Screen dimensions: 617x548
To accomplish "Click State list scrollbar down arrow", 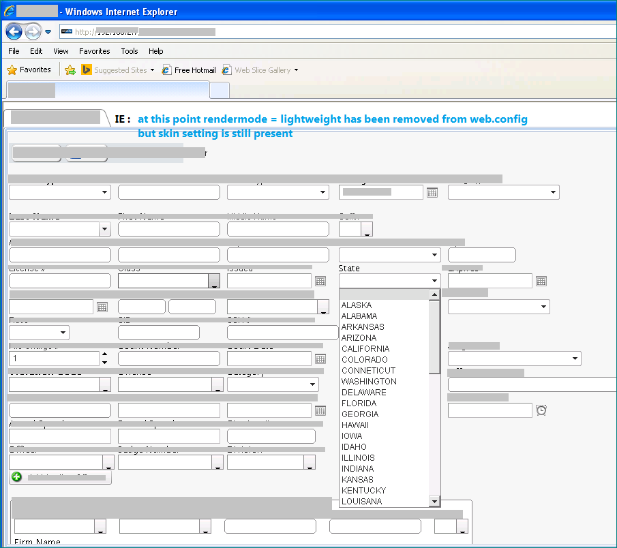I will (x=434, y=501).
